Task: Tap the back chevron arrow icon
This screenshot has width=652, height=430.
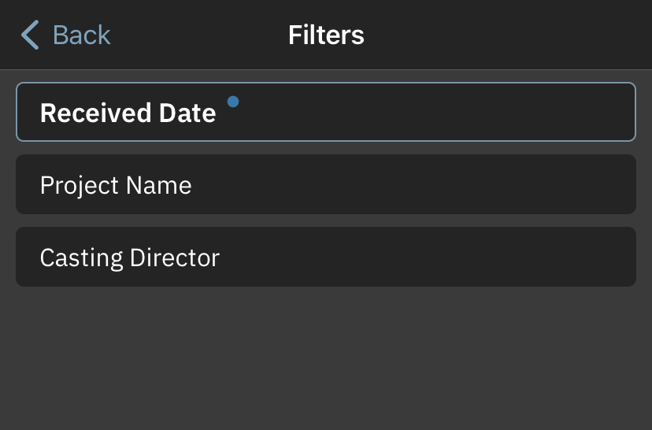Action: coord(30,35)
